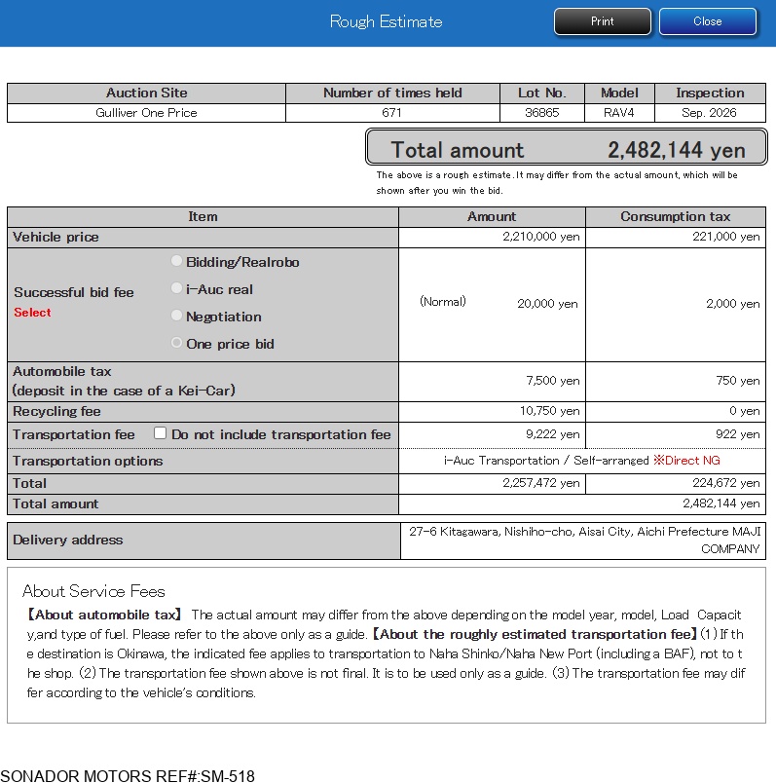Click the Lot No. value 36865

coord(541,113)
